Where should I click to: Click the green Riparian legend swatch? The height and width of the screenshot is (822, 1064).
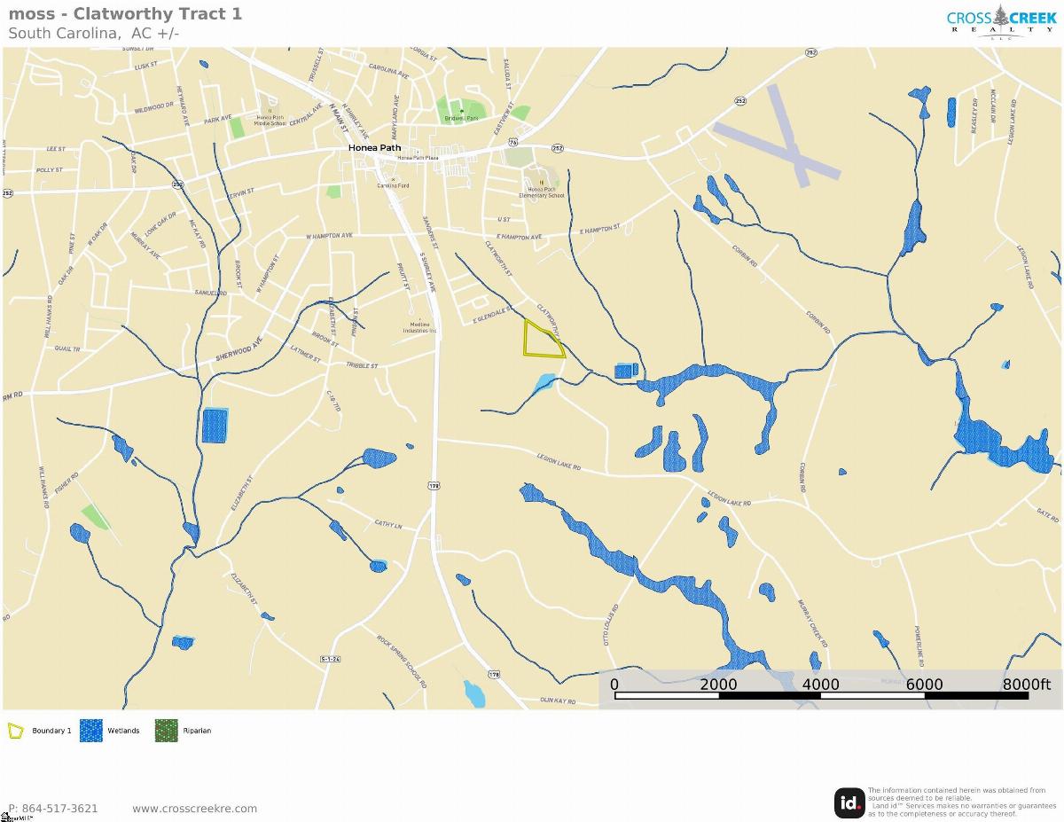click(x=166, y=731)
